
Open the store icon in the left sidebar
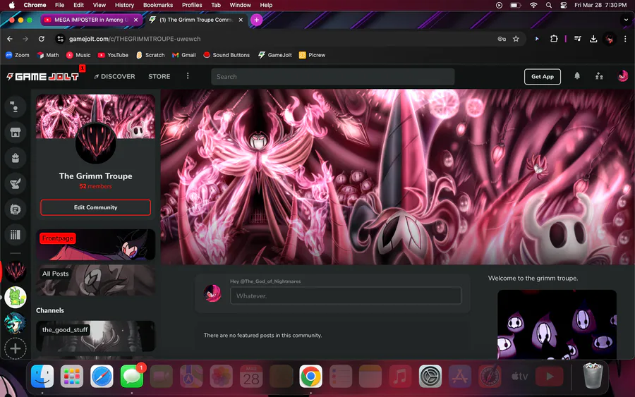[16, 133]
